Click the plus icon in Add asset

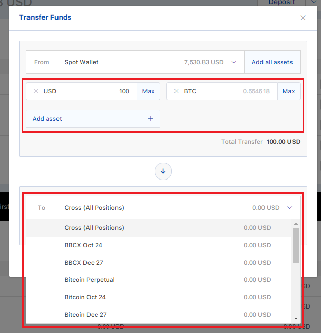[150, 119]
